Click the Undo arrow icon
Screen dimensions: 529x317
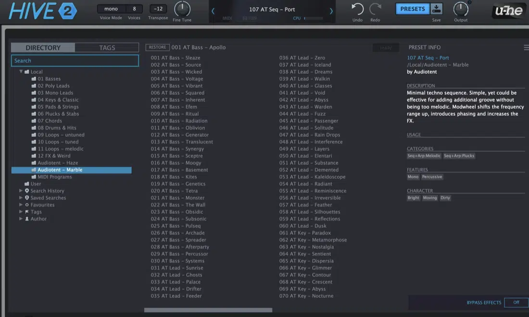[x=357, y=8]
